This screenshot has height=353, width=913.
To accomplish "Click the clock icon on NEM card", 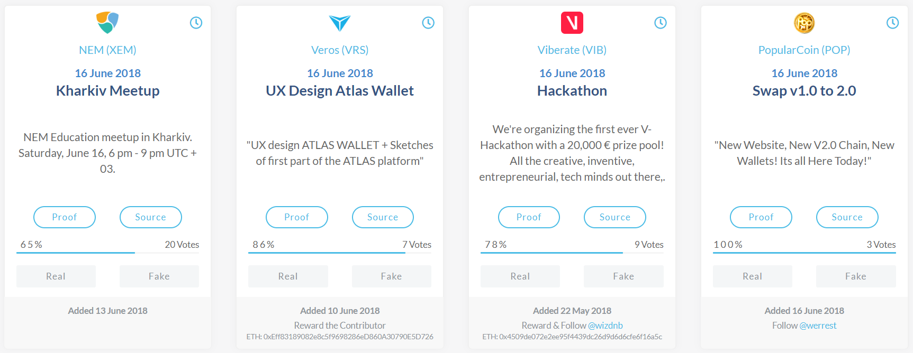I will (x=196, y=23).
